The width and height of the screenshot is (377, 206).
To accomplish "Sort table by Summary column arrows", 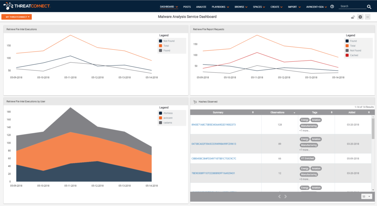I will point(253,112).
